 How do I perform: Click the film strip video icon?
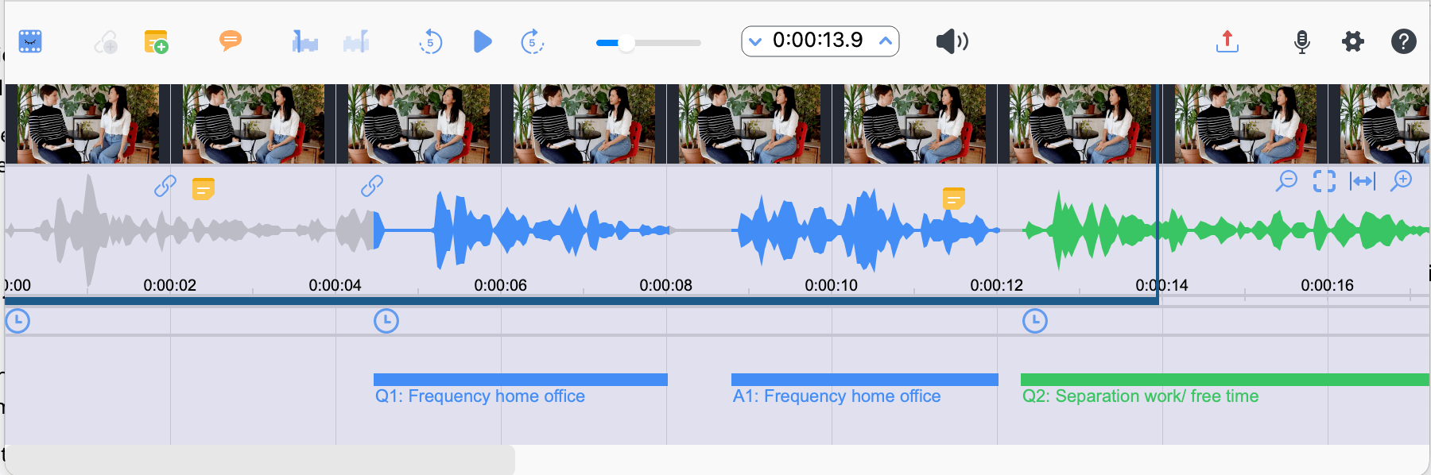pos(30,41)
